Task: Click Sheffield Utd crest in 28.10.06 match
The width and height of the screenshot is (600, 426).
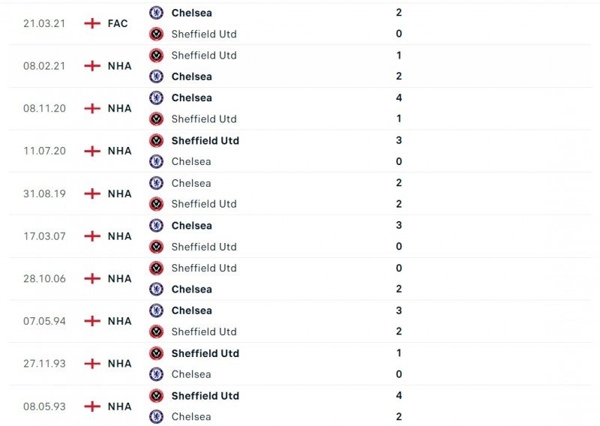Action: pos(156,268)
